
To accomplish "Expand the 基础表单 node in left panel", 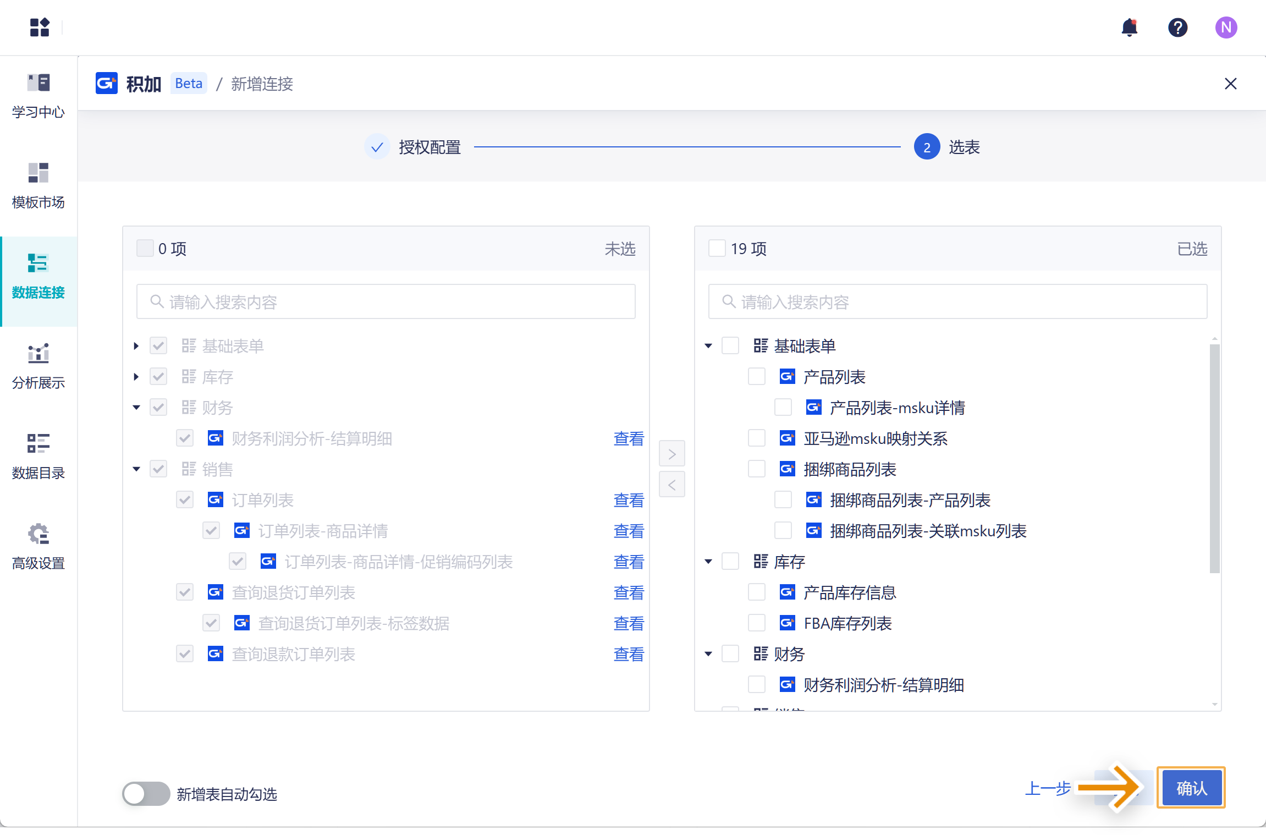I will point(136,346).
